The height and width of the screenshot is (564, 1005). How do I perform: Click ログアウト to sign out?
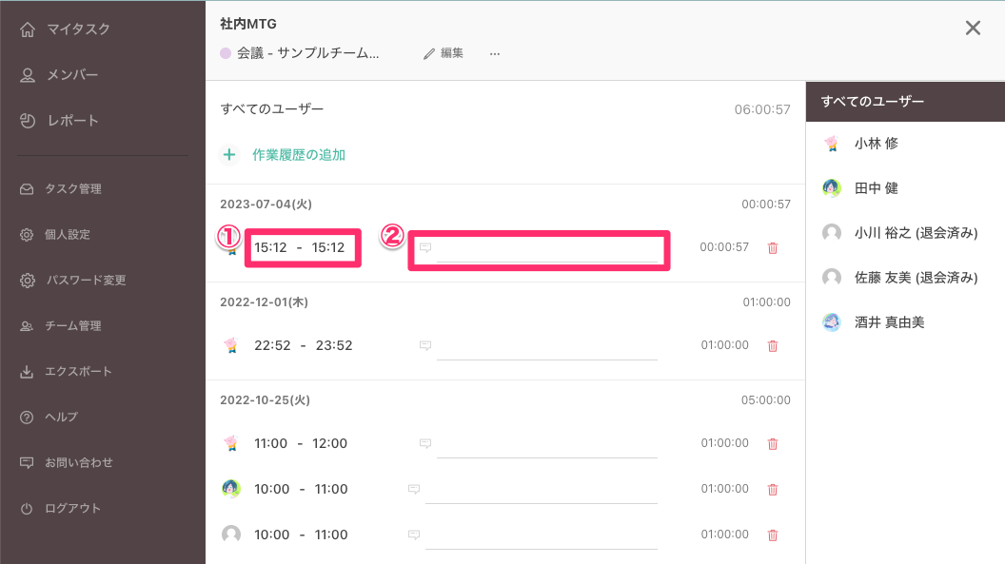pos(72,509)
